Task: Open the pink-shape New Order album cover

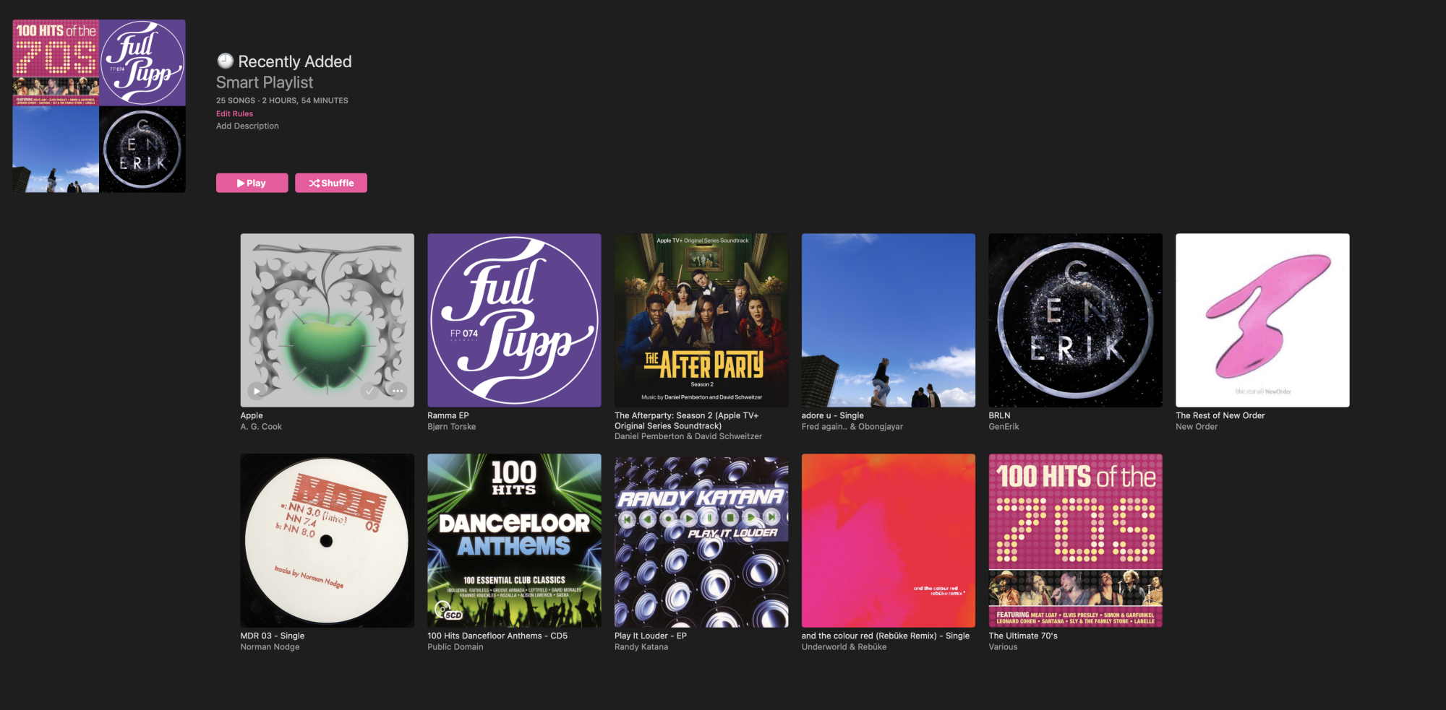Action: coord(1262,320)
